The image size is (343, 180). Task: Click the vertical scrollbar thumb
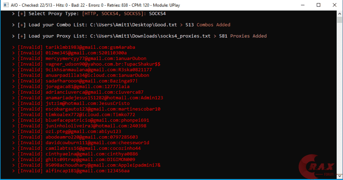tap(340, 20)
